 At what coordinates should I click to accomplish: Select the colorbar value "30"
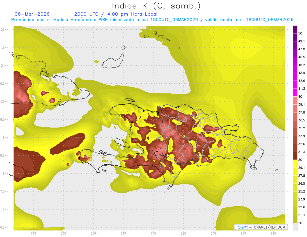click(300, 160)
